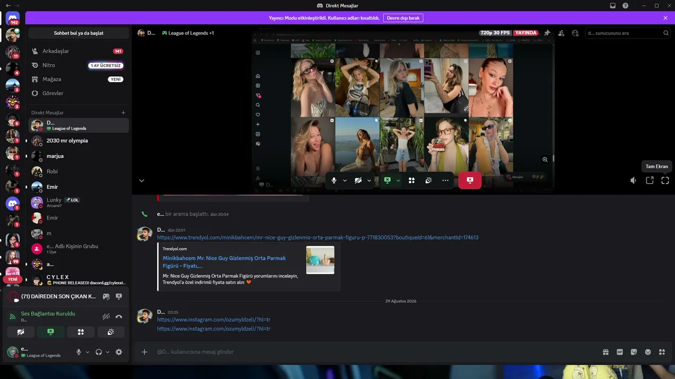Screen dimensions: 675x379
Task: Pop out the stream into a separate window
Action: [650, 181]
